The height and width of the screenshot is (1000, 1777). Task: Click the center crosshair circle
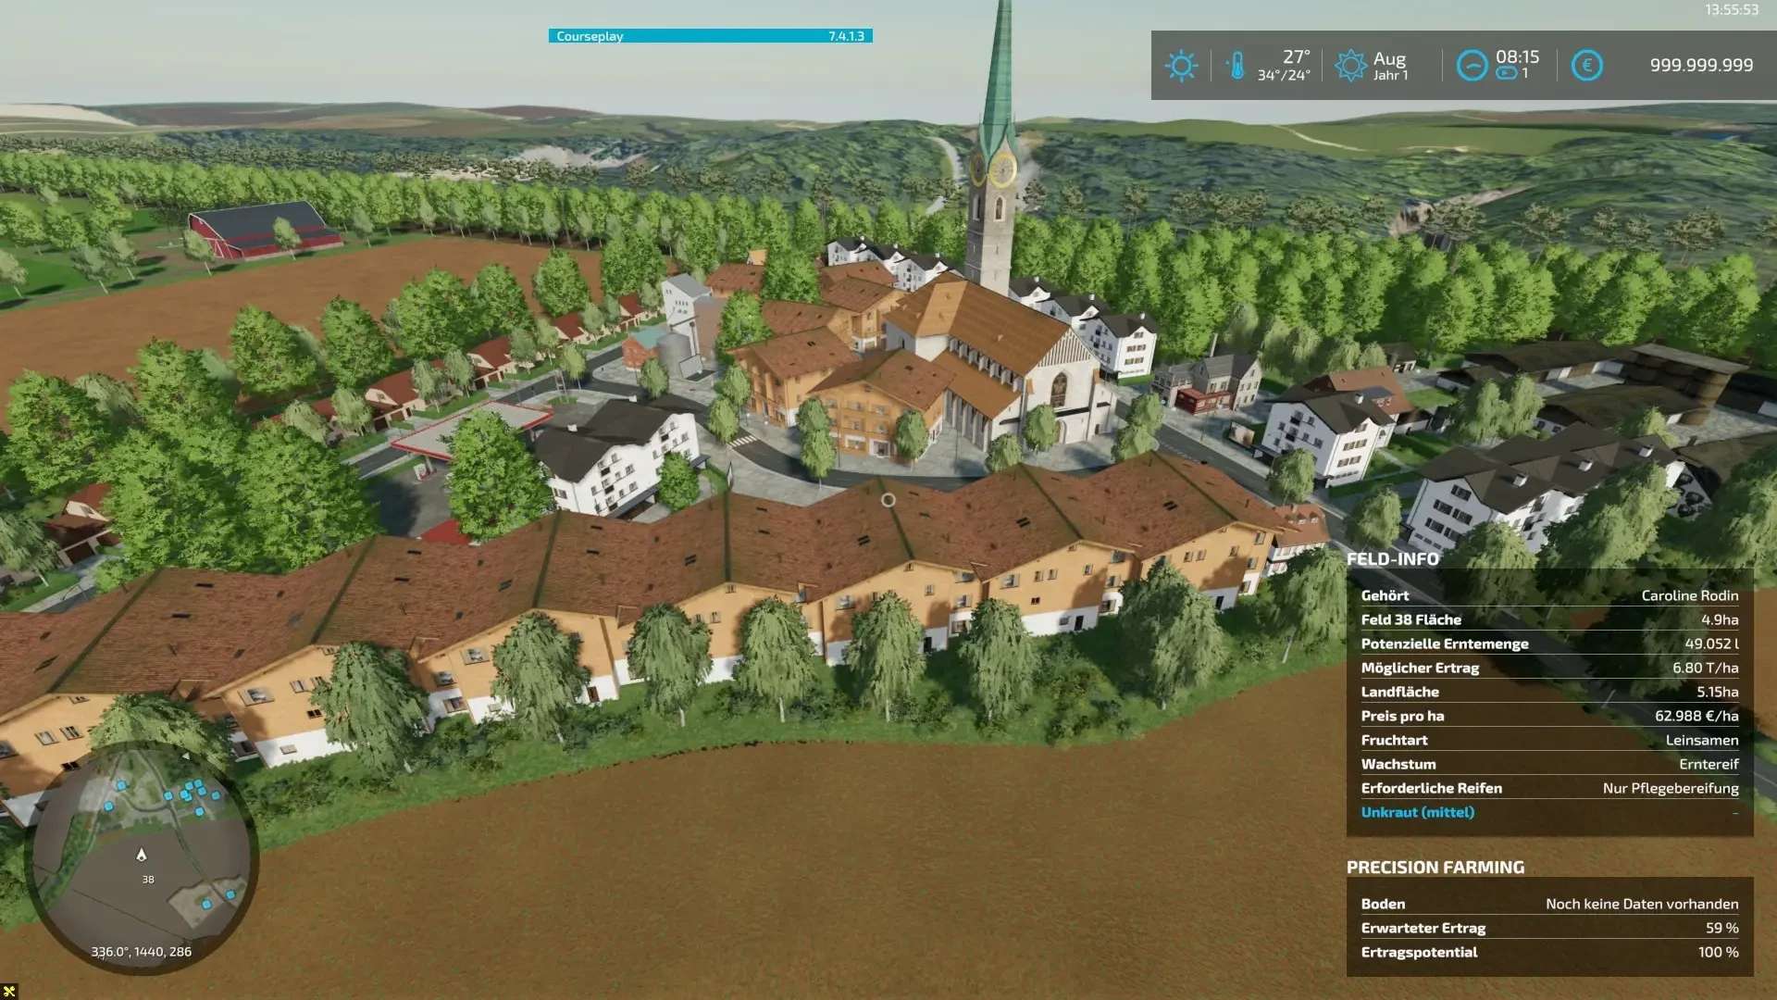(x=888, y=500)
